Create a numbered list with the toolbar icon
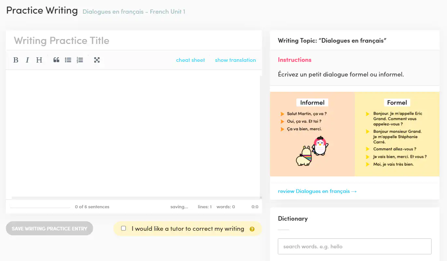The image size is (447, 261). [80, 60]
